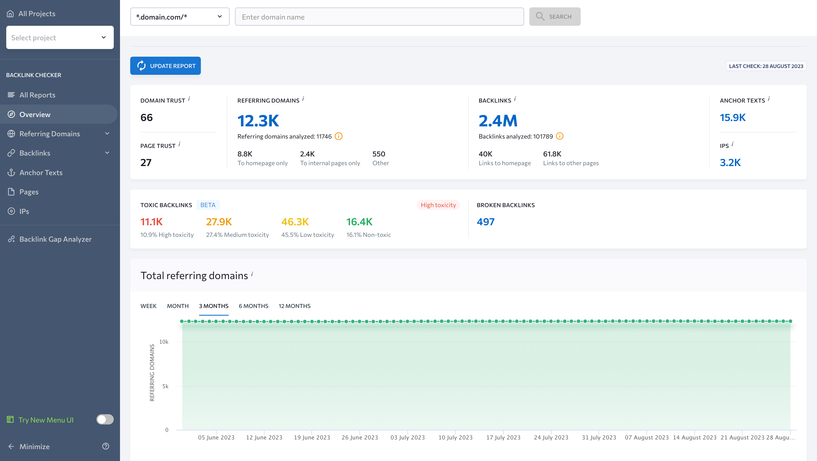The height and width of the screenshot is (461, 817).
Task: Click info icon next to Page Trust
Action: click(x=179, y=144)
